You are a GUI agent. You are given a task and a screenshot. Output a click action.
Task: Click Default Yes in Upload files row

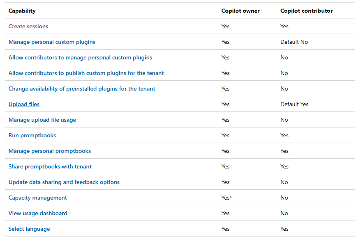[294, 104]
